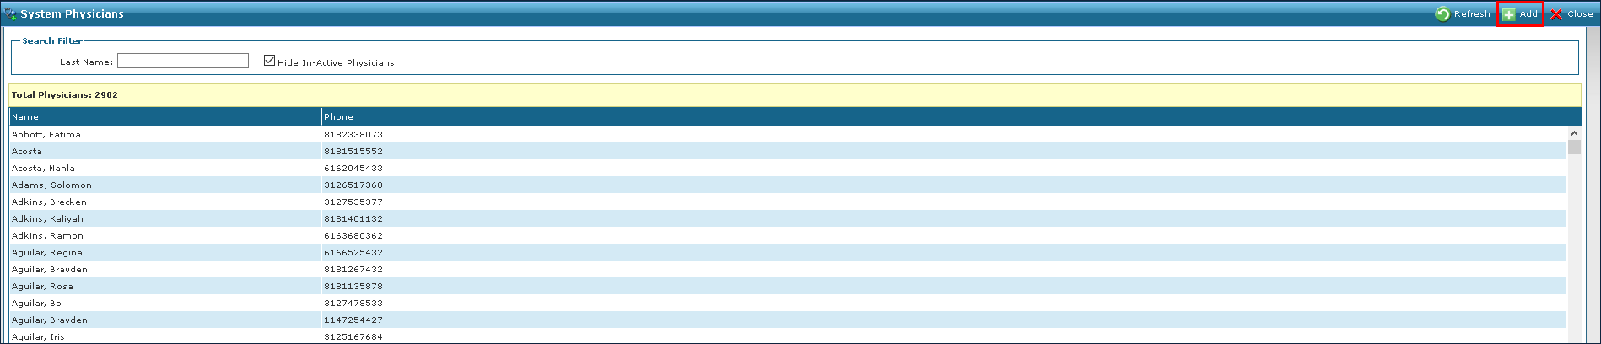Choose the Adkins, Kaliyah row
This screenshot has width=1601, height=344.
pos(47,219)
